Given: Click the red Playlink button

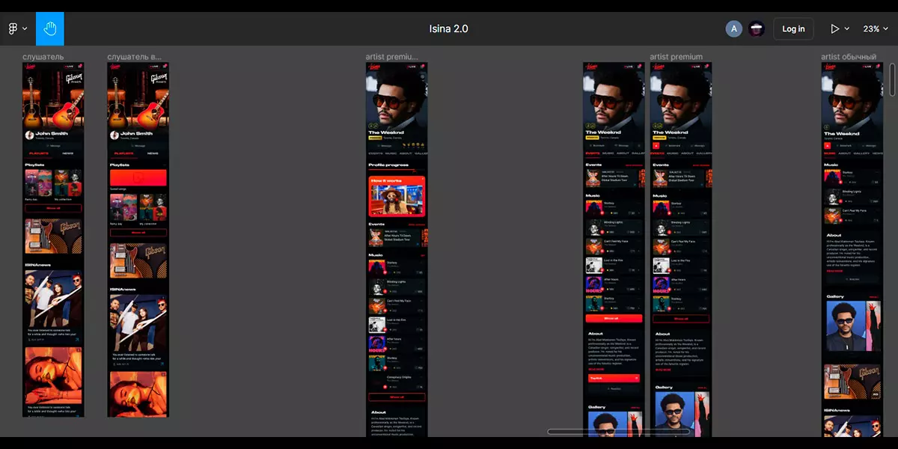Looking at the screenshot, I should coord(614,379).
